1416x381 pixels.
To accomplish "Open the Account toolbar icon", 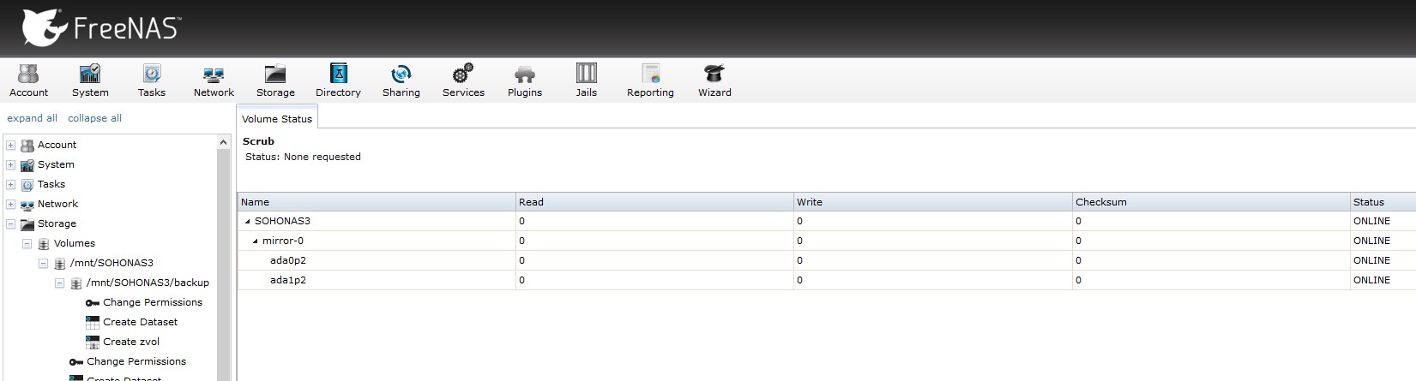I will (28, 74).
